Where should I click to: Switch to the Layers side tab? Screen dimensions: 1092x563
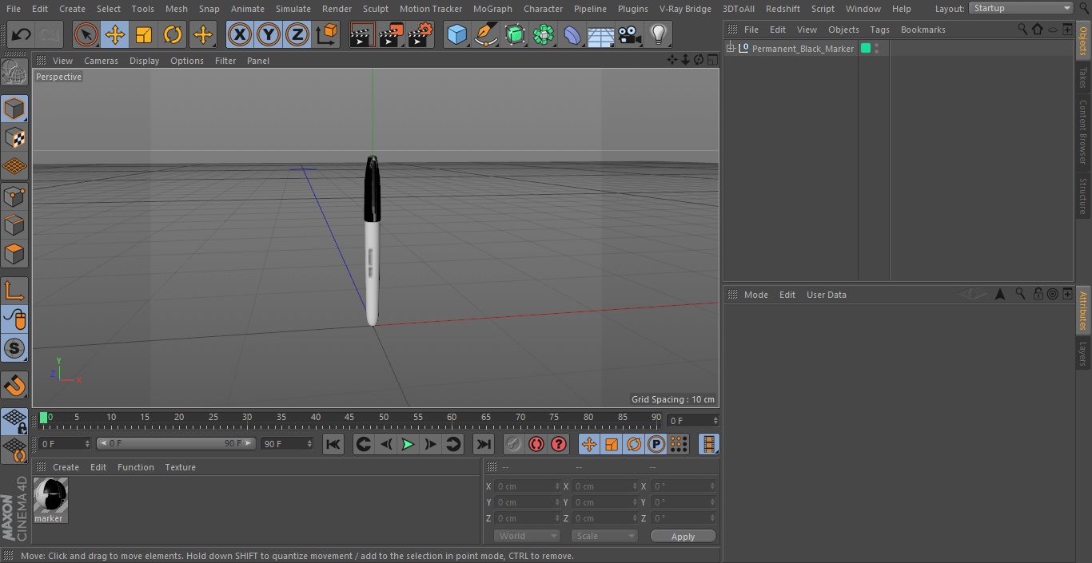coord(1083,354)
